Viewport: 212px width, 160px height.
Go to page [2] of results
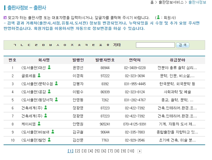[78, 151]
